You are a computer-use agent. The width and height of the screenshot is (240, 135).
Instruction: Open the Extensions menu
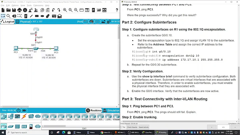pyautogui.click(x=38, y=5)
